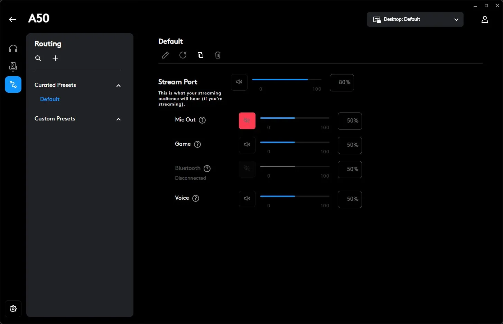Open the microphone settings sidebar icon
503x324 pixels.
point(13,66)
